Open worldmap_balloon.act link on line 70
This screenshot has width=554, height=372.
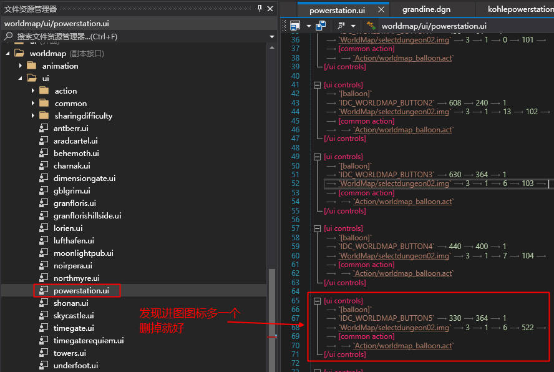(x=403, y=346)
